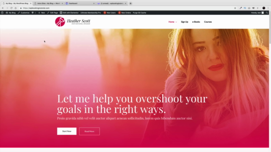Click the eyedropper extension icon
The height and width of the screenshot is (152, 271).
241,8
